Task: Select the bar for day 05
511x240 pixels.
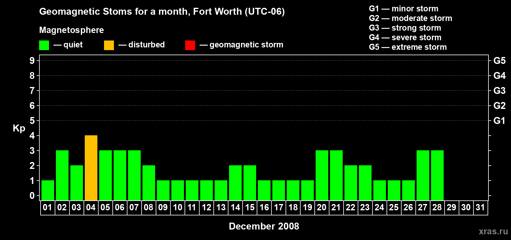Action: pos(106,175)
